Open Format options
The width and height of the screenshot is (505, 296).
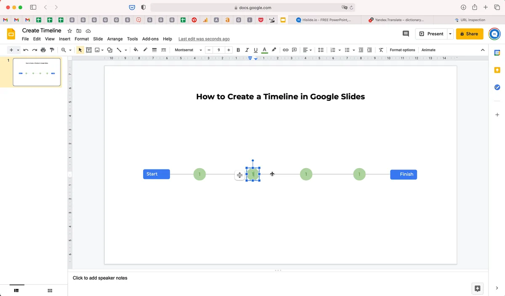click(x=402, y=50)
